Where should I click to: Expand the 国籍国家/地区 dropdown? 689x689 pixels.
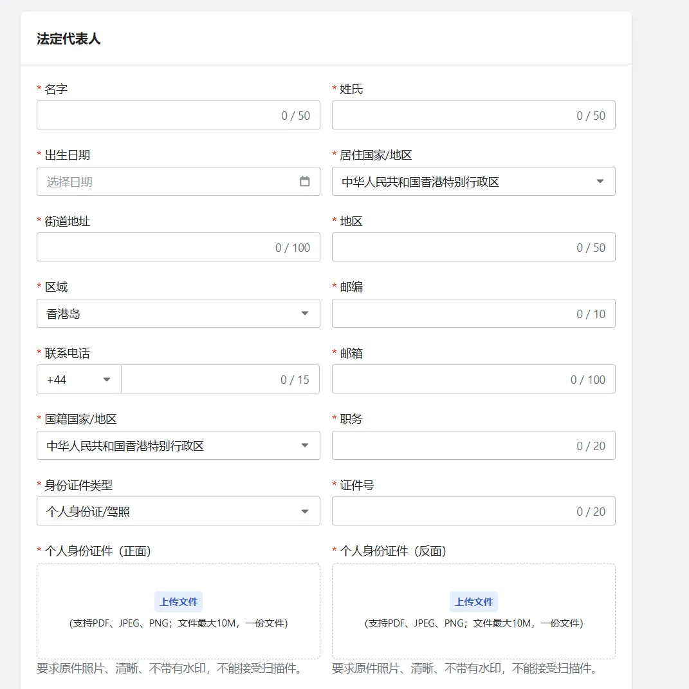pyautogui.click(x=178, y=446)
